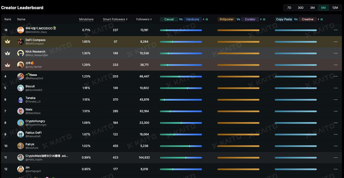Open more options for DeFi Compass
Image resolution: width=344 pixels, height=178 pixels.
tap(336, 42)
